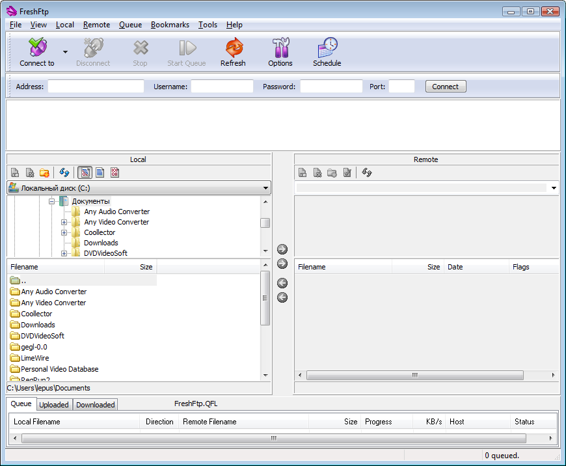Click the local pane refresh arrows icon
566x466 pixels.
[x=64, y=172]
